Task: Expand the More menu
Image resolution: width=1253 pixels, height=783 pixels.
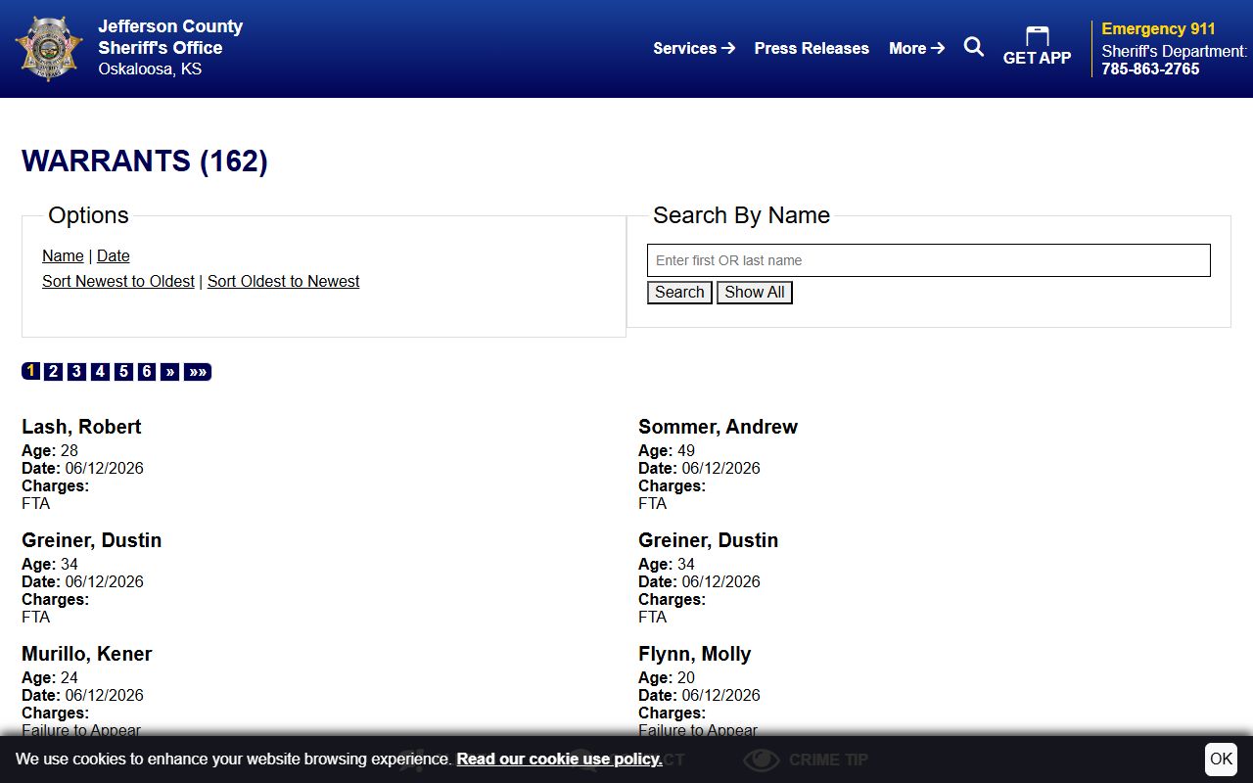Action: 917,48
